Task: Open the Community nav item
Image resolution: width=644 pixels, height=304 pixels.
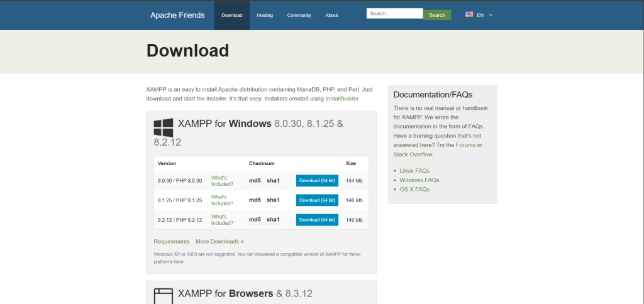Action: click(x=299, y=15)
